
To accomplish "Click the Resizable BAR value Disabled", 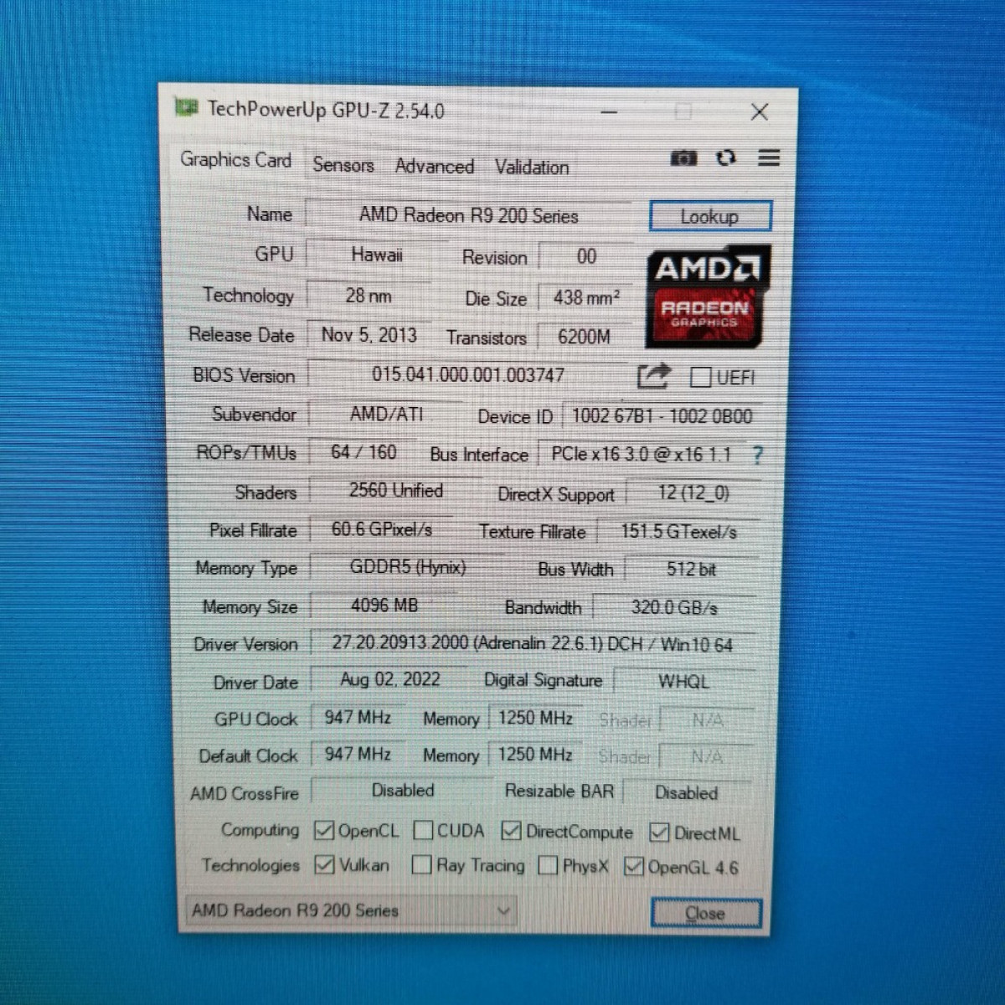I will tap(687, 792).
